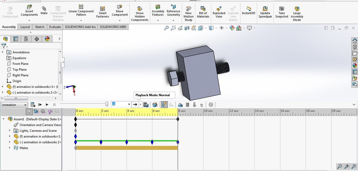Collapse the Motion Manager chevron
Viewport: 358px width, 171px height.
(x=354, y=105)
